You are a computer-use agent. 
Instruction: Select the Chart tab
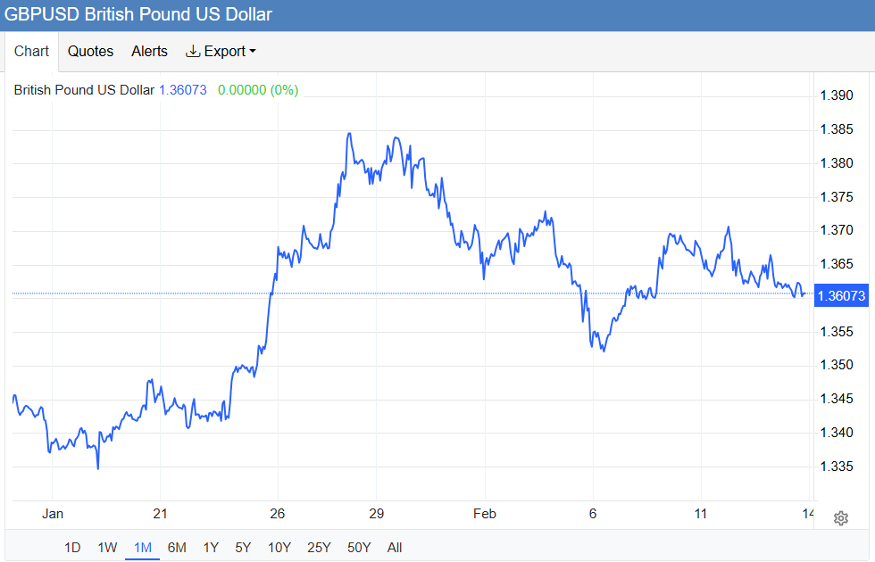coord(31,52)
